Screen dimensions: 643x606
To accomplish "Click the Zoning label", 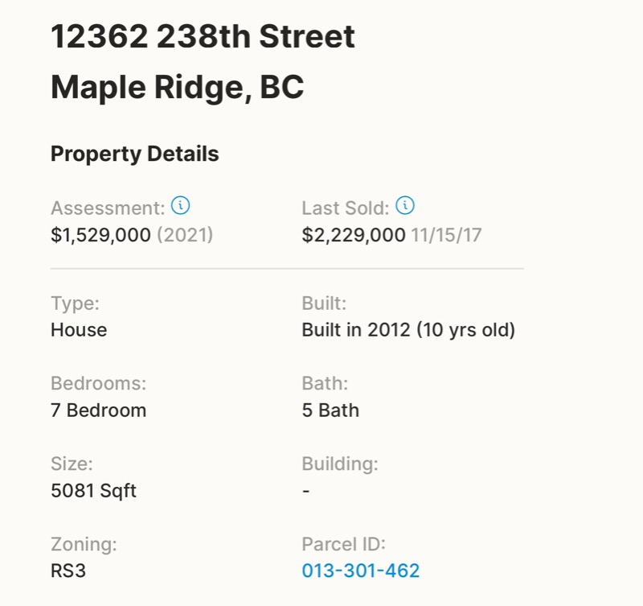I will tap(84, 544).
